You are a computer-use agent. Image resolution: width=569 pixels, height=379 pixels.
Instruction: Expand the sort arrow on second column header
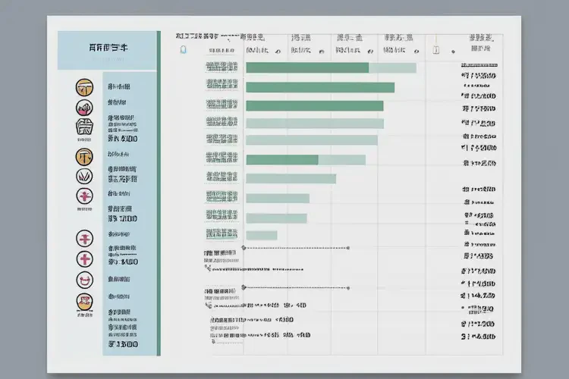pos(278,51)
